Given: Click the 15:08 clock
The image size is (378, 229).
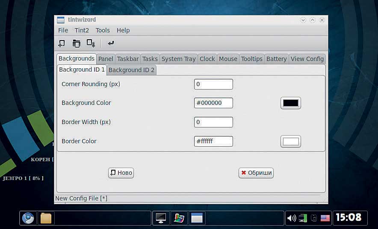Looking at the screenshot, I should point(348,217).
